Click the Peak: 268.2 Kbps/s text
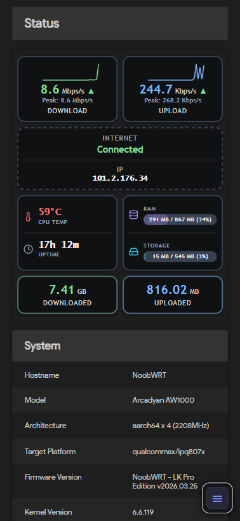Viewport: 240px width, 521px height. pyautogui.click(x=173, y=101)
